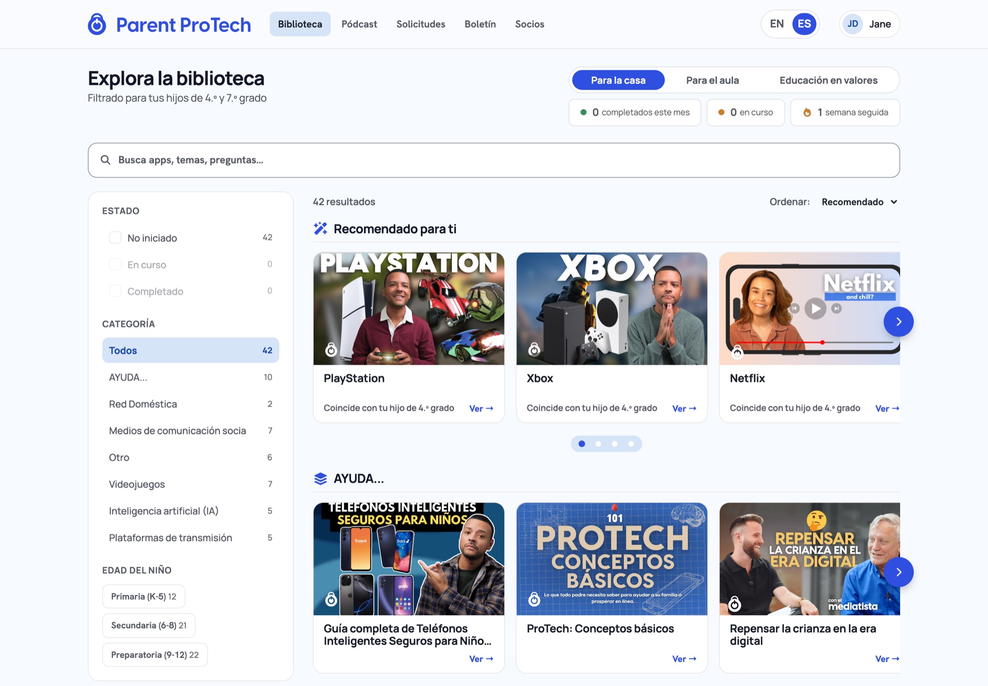Screen dimensions: 988x686
Task: Filter by Videojuegos category
Action: coord(190,484)
